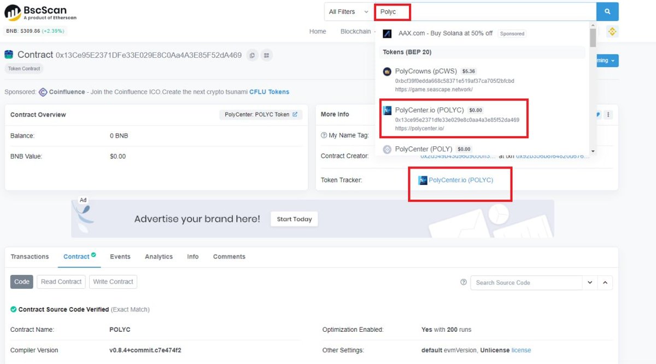Click the BNB price $309.86 text
The image size is (656, 364).
[23, 31]
